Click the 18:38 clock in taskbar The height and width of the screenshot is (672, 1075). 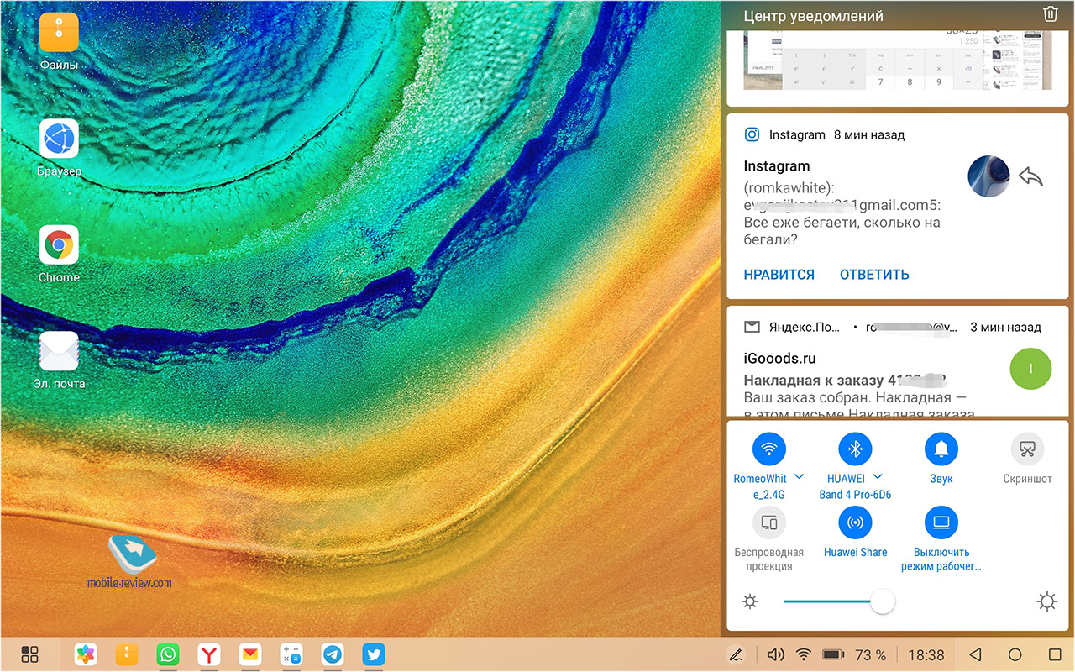pyautogui.click(x=926, y=654)
